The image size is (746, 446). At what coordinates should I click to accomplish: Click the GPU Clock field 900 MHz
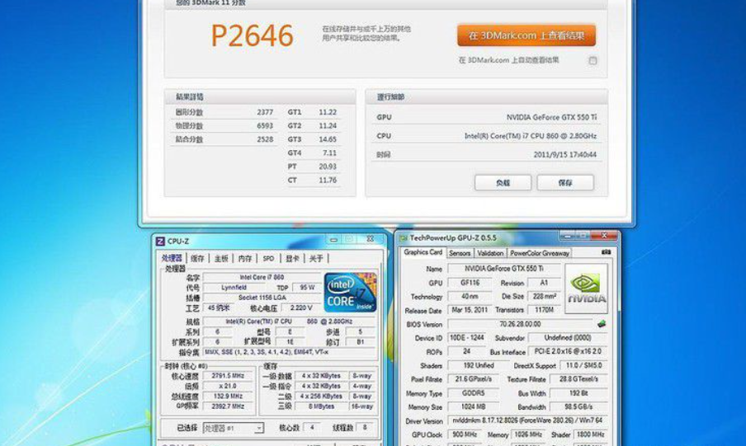(465, 434)
